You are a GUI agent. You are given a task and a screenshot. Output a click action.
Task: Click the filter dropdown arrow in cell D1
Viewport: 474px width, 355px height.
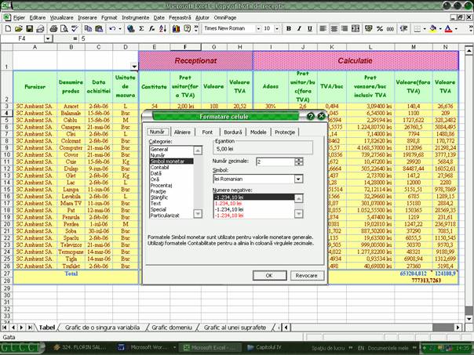tap(134, 66)
